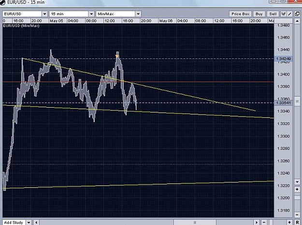Click the Price Box button

240,14
